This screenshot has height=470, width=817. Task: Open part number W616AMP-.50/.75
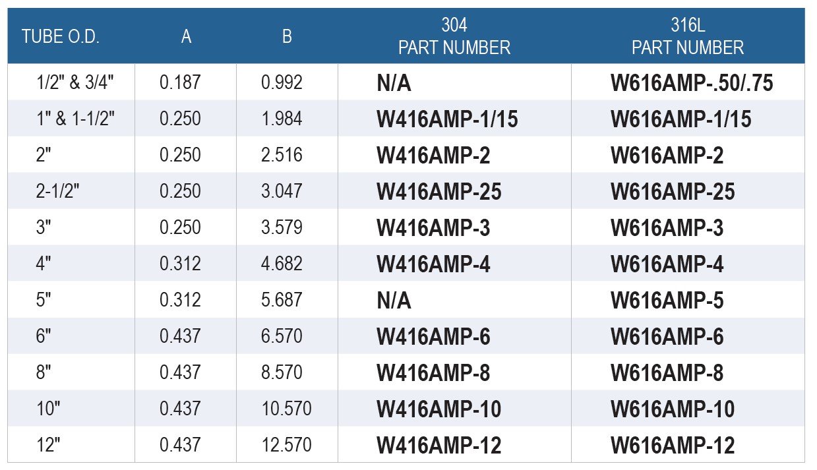click(692, 83)
